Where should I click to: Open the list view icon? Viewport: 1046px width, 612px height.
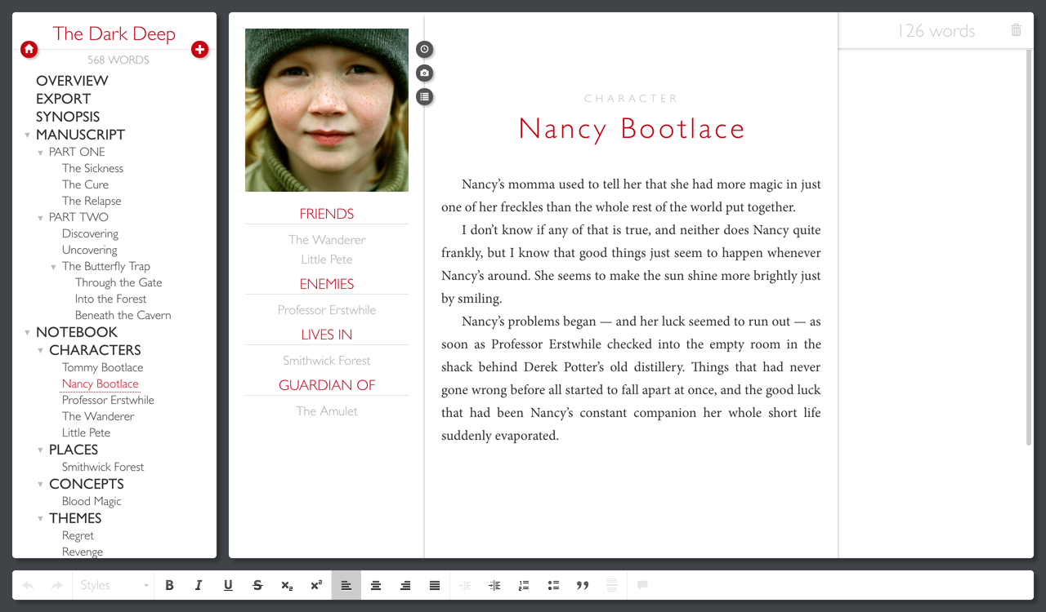pos(424,97)
